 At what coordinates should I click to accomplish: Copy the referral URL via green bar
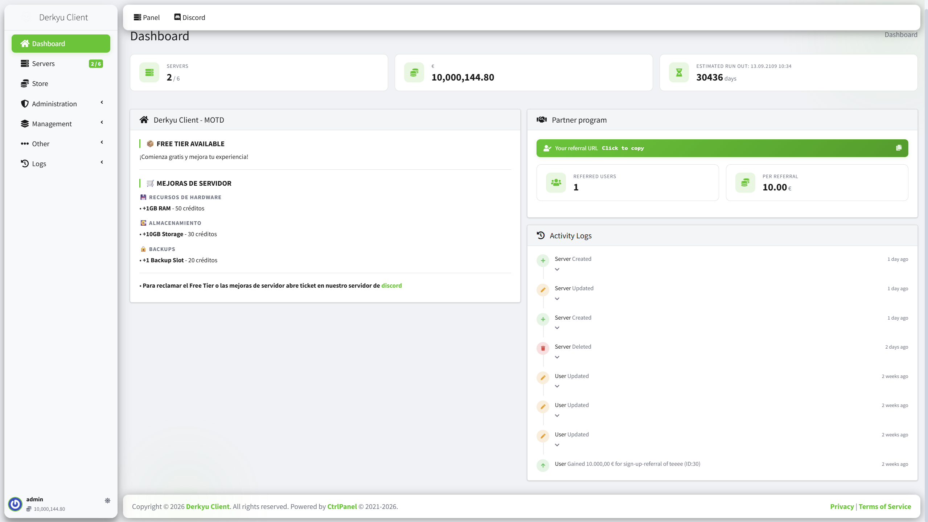[722, 148]
